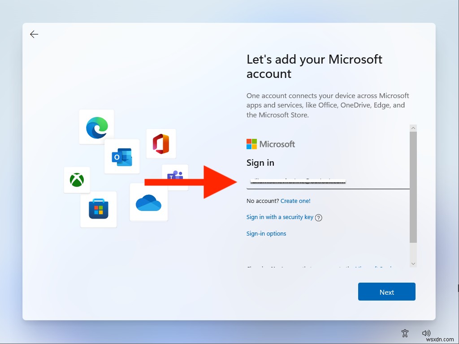Select the OneDrive cloud icon

click(x=148, y=202)
